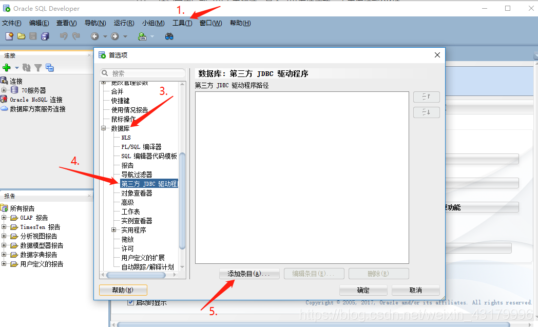The width and height of the screenshot is (538, 327).
Task: Select the NLS preference item
Action: click(126, 138)
